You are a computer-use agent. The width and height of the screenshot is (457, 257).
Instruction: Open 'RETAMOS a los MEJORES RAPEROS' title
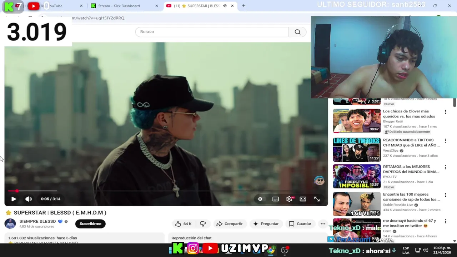tap(411, 169)
